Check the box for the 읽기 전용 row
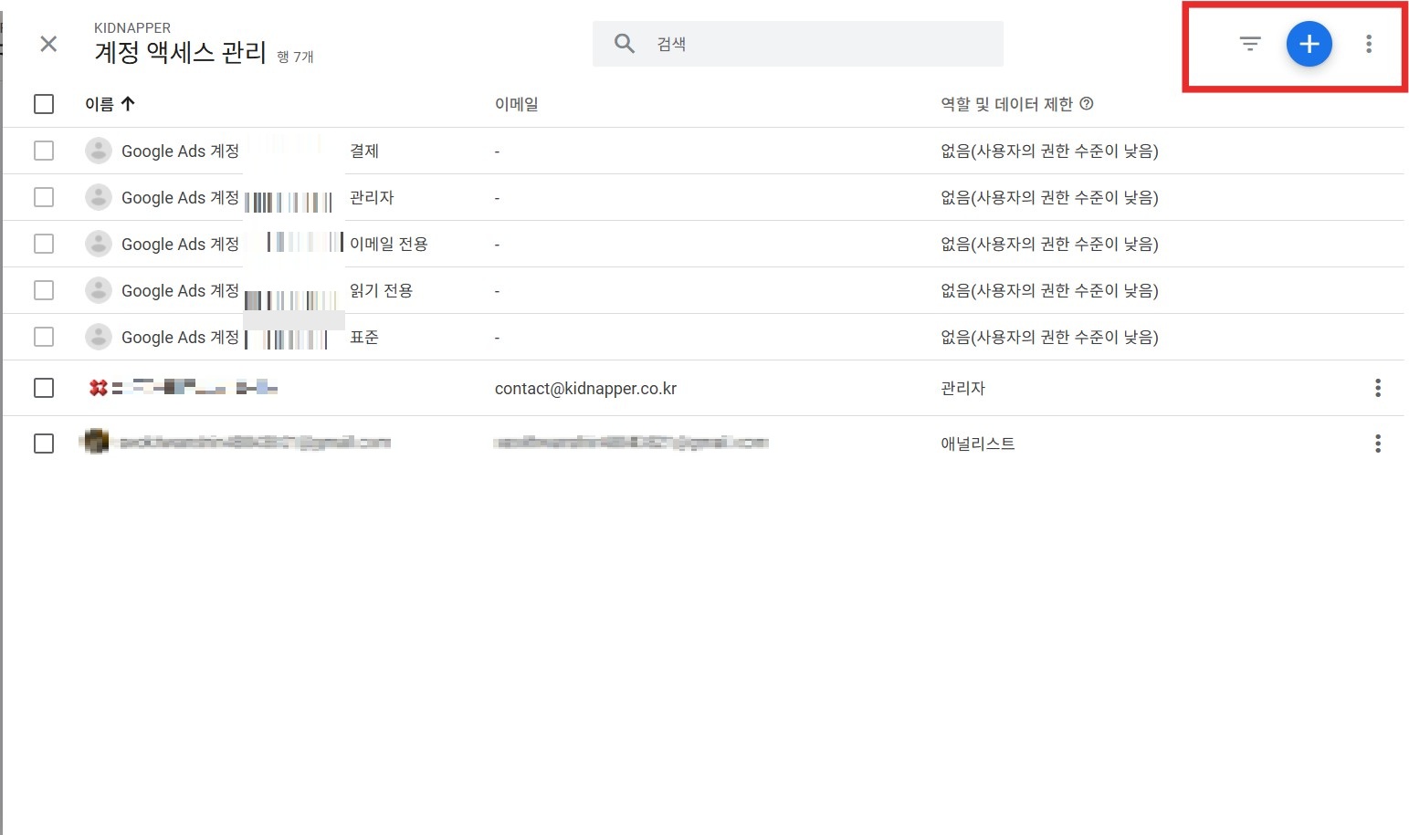The height and width of the screenshot is (835, 1409). (43, 290)
